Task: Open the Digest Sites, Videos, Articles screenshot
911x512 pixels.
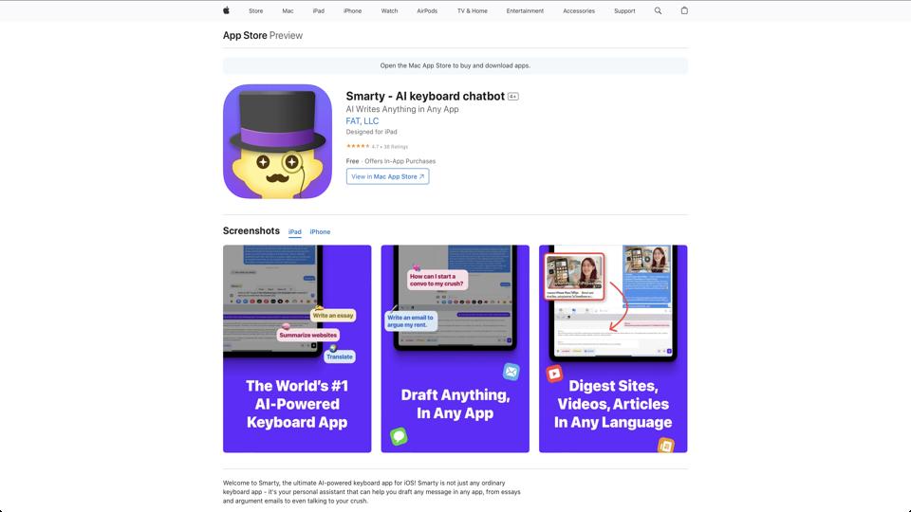Action: (613, 349)
